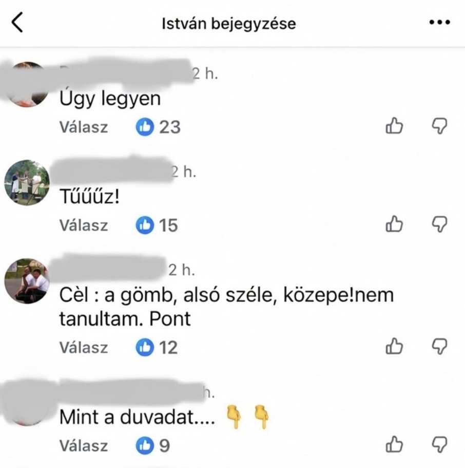This screenshot has width=465, height=468.
Task: Reply (Válasz) to "Úgy legyen" comment
Action: click(84, 127)
